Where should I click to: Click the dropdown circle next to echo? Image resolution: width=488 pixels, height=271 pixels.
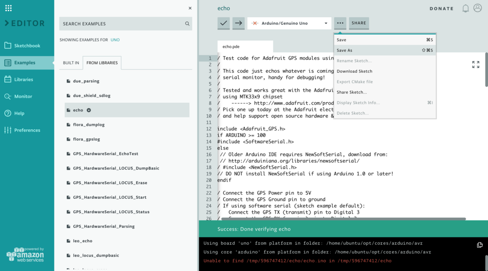tap(89, 110)
